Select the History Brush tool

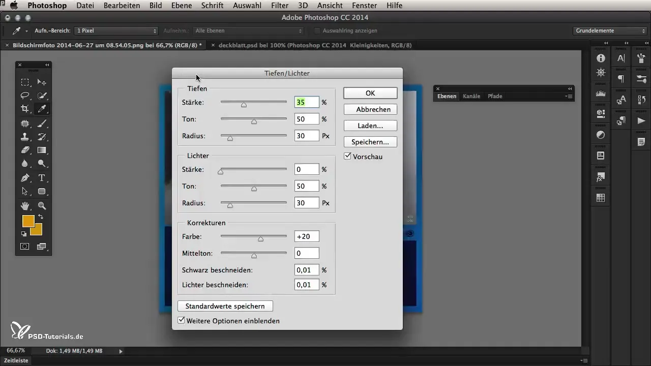click(42, 137)
